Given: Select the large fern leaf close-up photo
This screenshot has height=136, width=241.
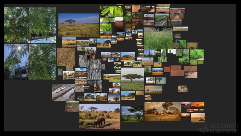Looking at the screenshot, I should (x=111, y=11).
